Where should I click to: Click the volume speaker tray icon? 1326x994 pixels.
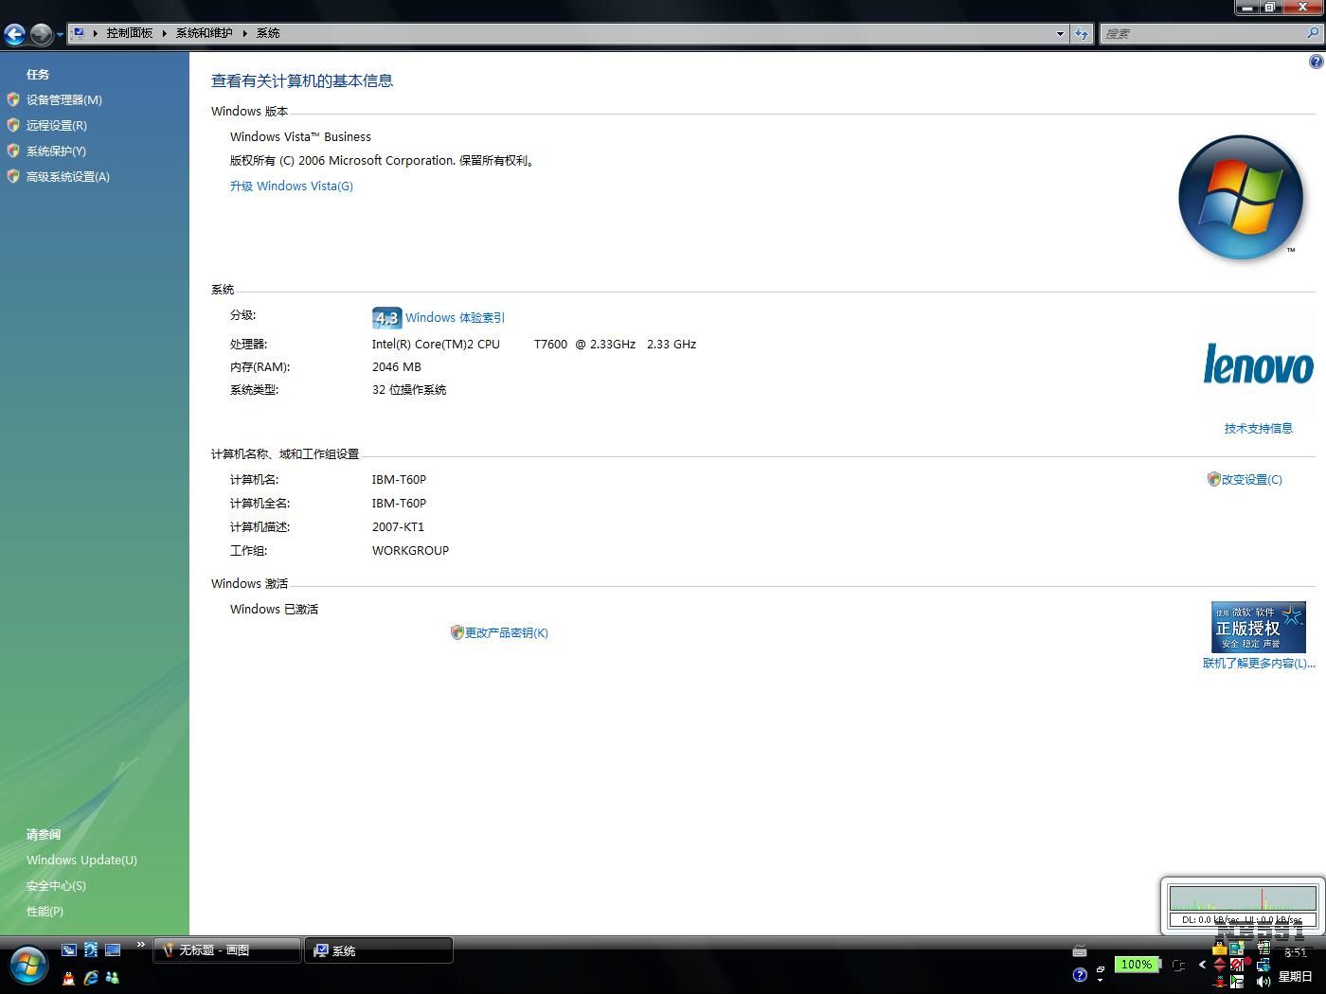tap(1263, 982)
